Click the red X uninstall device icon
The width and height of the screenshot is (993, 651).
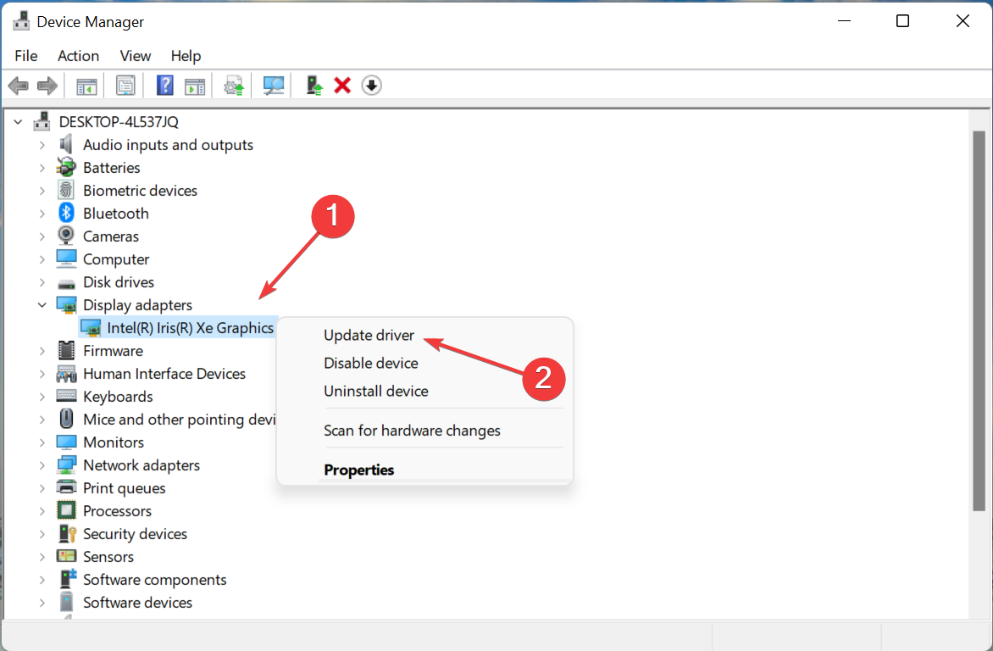[x=342, y=86]
